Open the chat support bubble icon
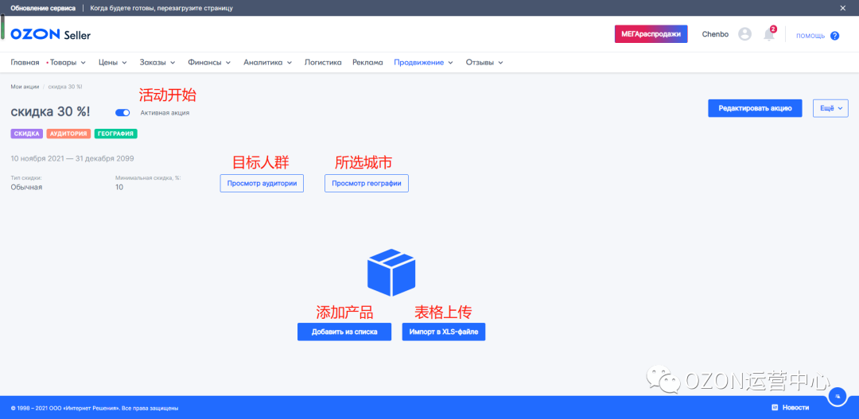Image resolution: width=859 pixels, height=419 pixels. click(838, 396)
